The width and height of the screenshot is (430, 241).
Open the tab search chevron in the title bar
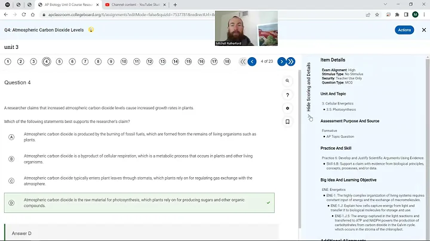385,4
